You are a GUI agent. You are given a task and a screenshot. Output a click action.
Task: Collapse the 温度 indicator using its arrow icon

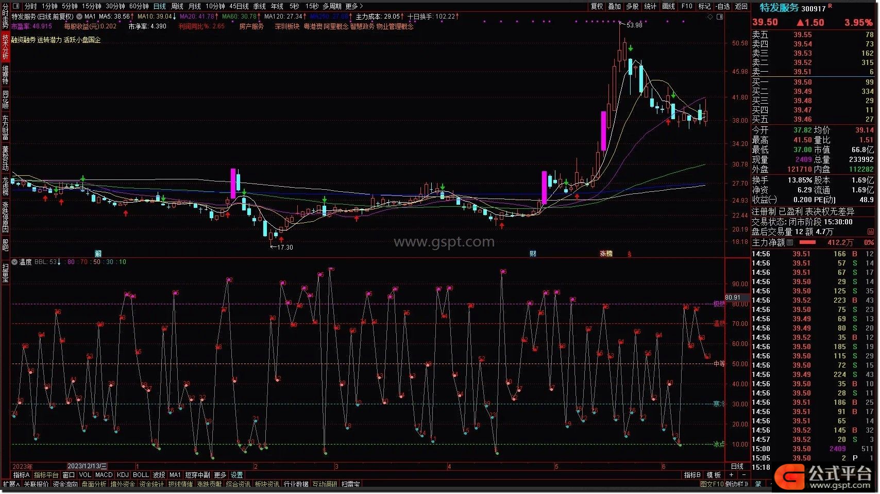click(x=14, y=262)
